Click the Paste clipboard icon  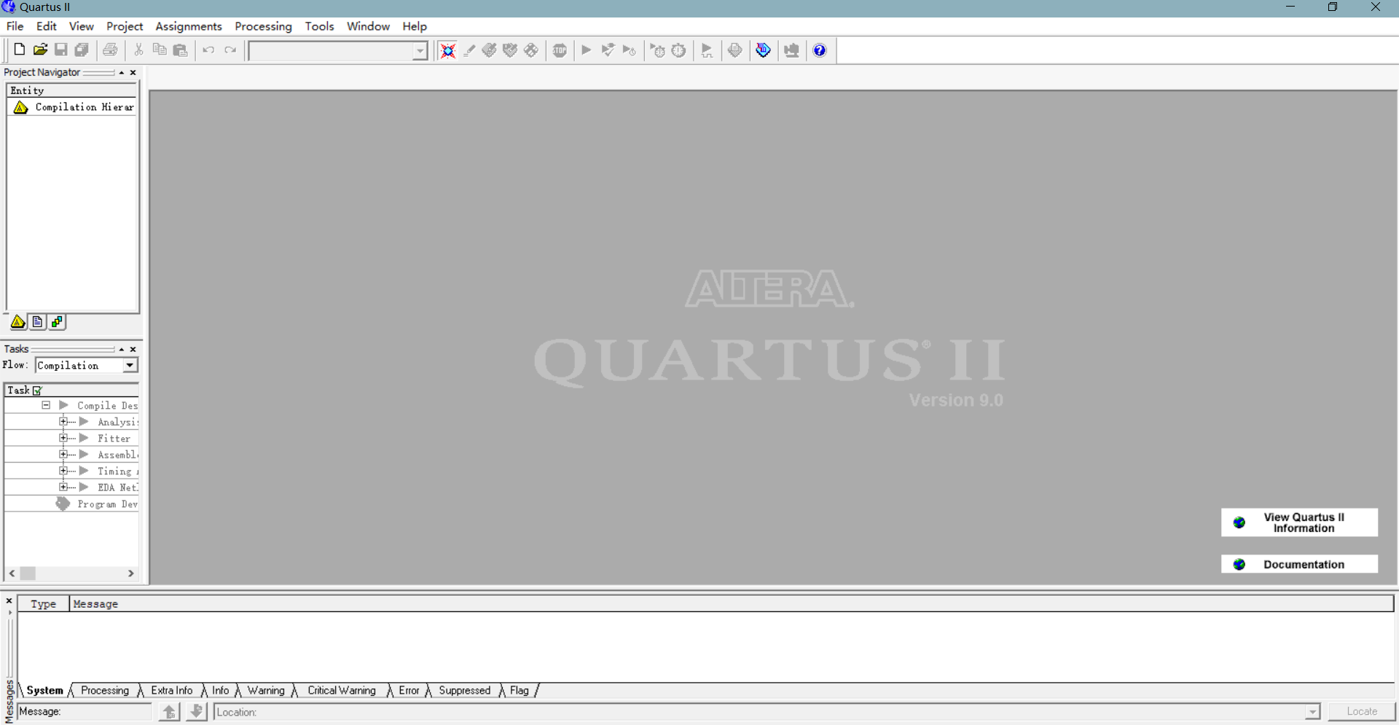tap(181, 50)
